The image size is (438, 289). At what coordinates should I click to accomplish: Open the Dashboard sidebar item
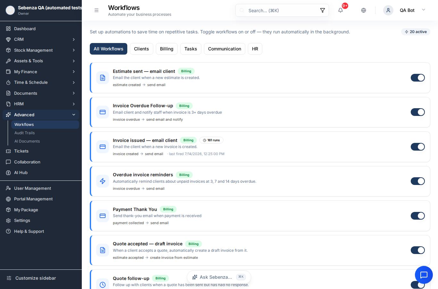point(41,29)
